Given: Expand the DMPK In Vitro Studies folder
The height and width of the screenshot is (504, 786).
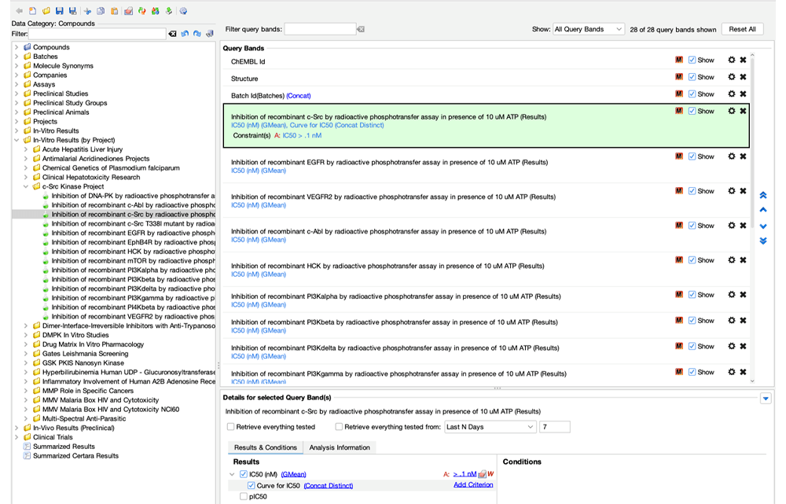Looking at the screenshot, I should point(26,335).
